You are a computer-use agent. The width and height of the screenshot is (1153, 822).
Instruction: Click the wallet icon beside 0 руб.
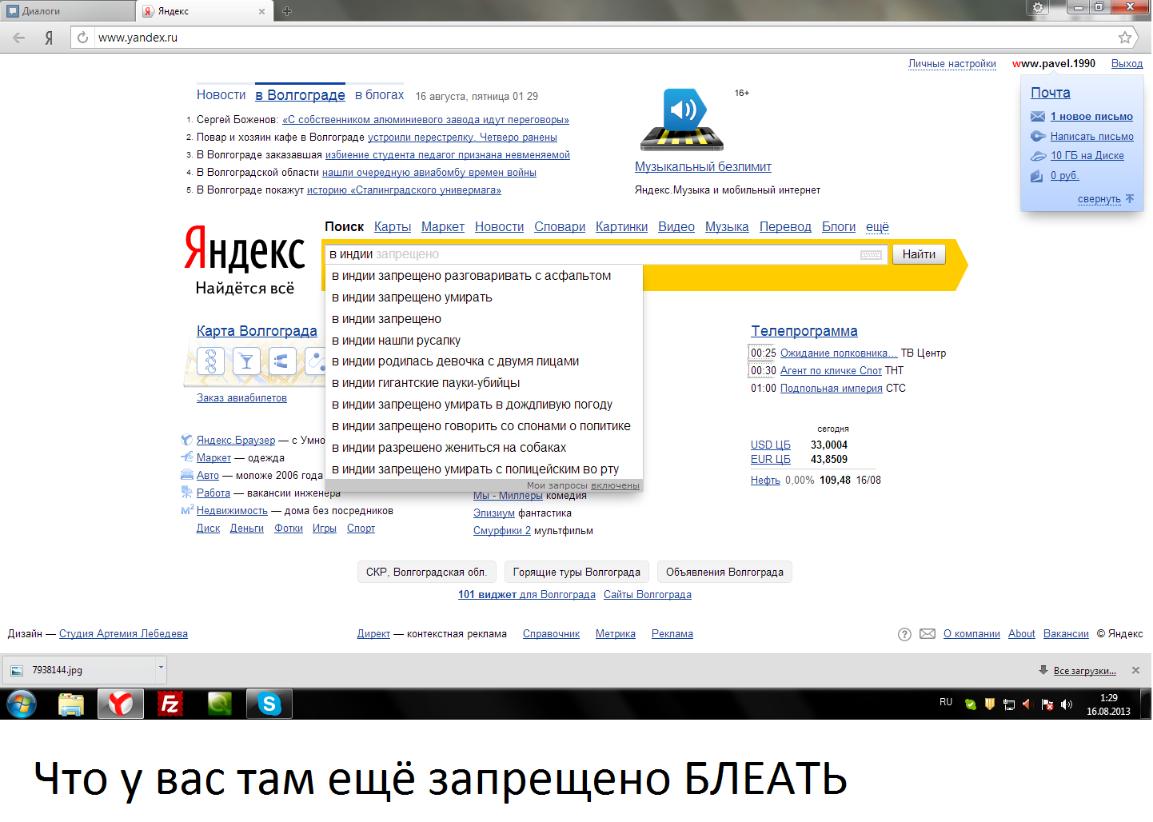click(1037, 176)
